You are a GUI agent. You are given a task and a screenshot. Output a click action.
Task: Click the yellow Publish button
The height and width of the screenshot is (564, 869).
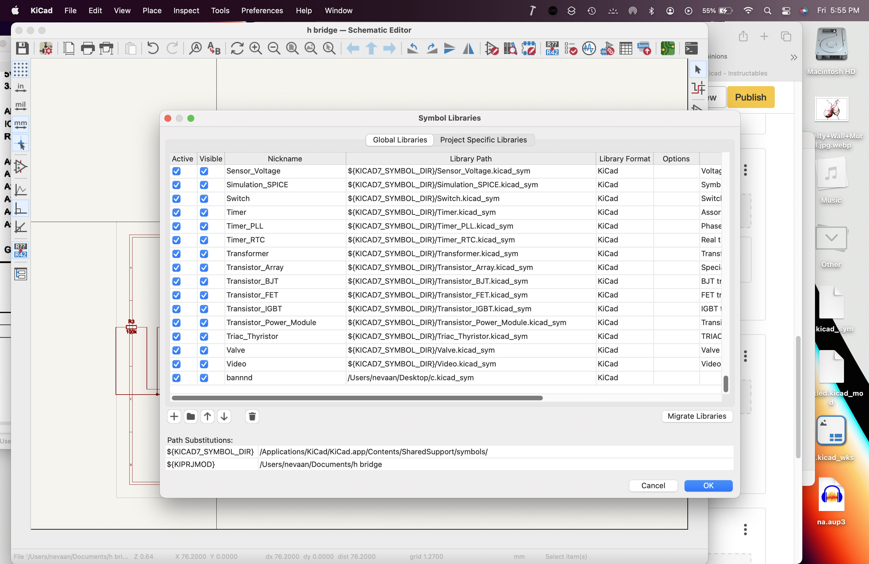pyautogui.click(x=750, y=97)
